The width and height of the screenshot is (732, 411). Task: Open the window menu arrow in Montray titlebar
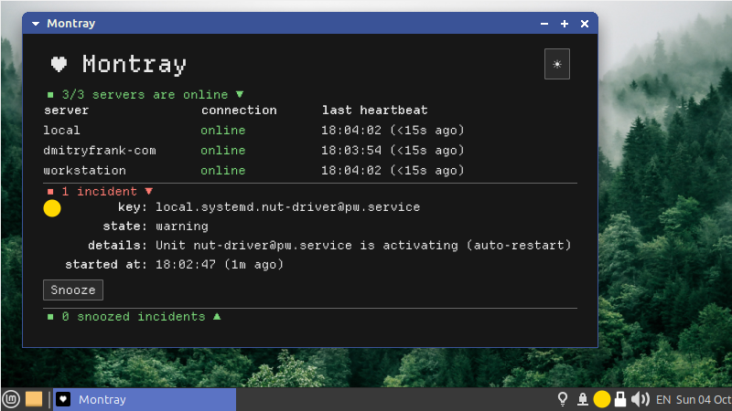(36, 24)
